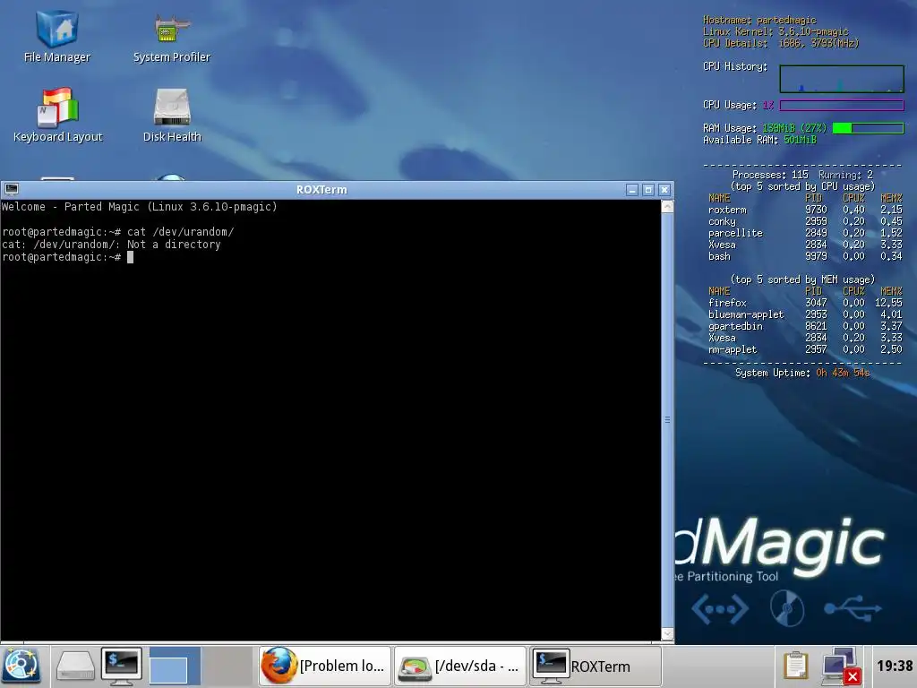Viewport: 917px width, 688px height.
Task: Click the parcellite process row
Action: click(805, 233)
